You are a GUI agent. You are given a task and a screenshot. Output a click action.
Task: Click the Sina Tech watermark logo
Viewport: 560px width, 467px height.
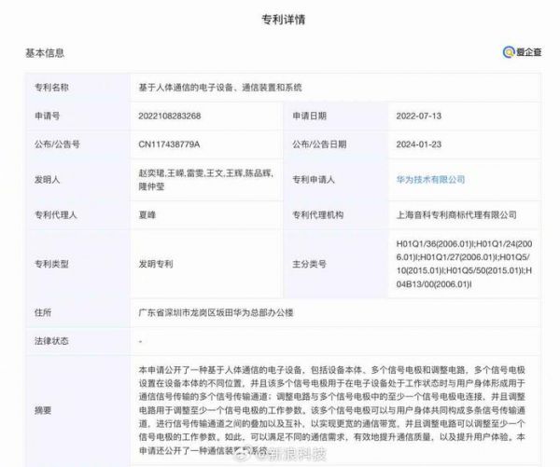tap(428, 451)
